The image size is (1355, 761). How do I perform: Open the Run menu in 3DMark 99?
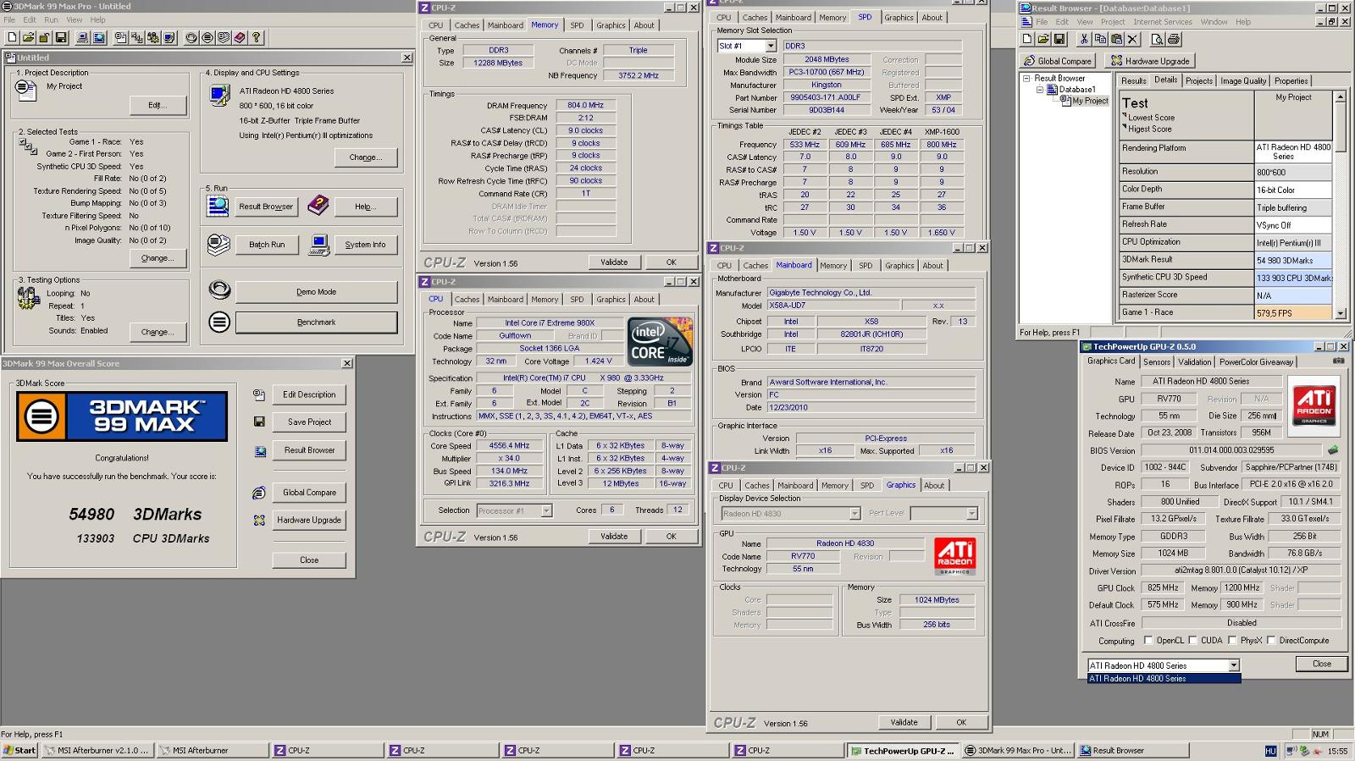(x=51, y=19)
